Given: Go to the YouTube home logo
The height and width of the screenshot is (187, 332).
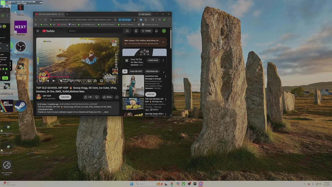Looking at the screenshot, I should pos(49,31).
